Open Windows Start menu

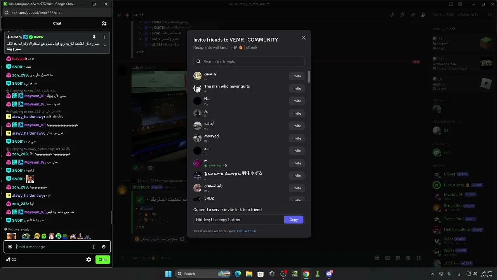[x=168, y=274]
